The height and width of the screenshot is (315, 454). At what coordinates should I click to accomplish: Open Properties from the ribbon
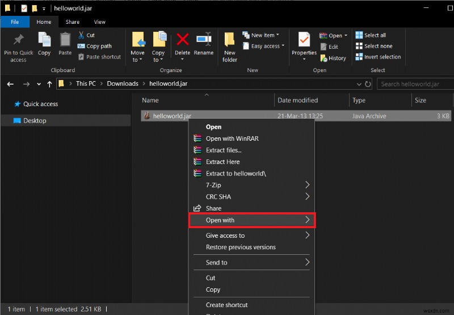[x=304, y=45]
